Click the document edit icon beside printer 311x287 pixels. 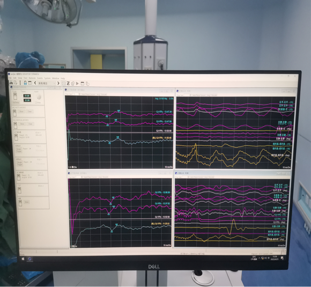16,83
